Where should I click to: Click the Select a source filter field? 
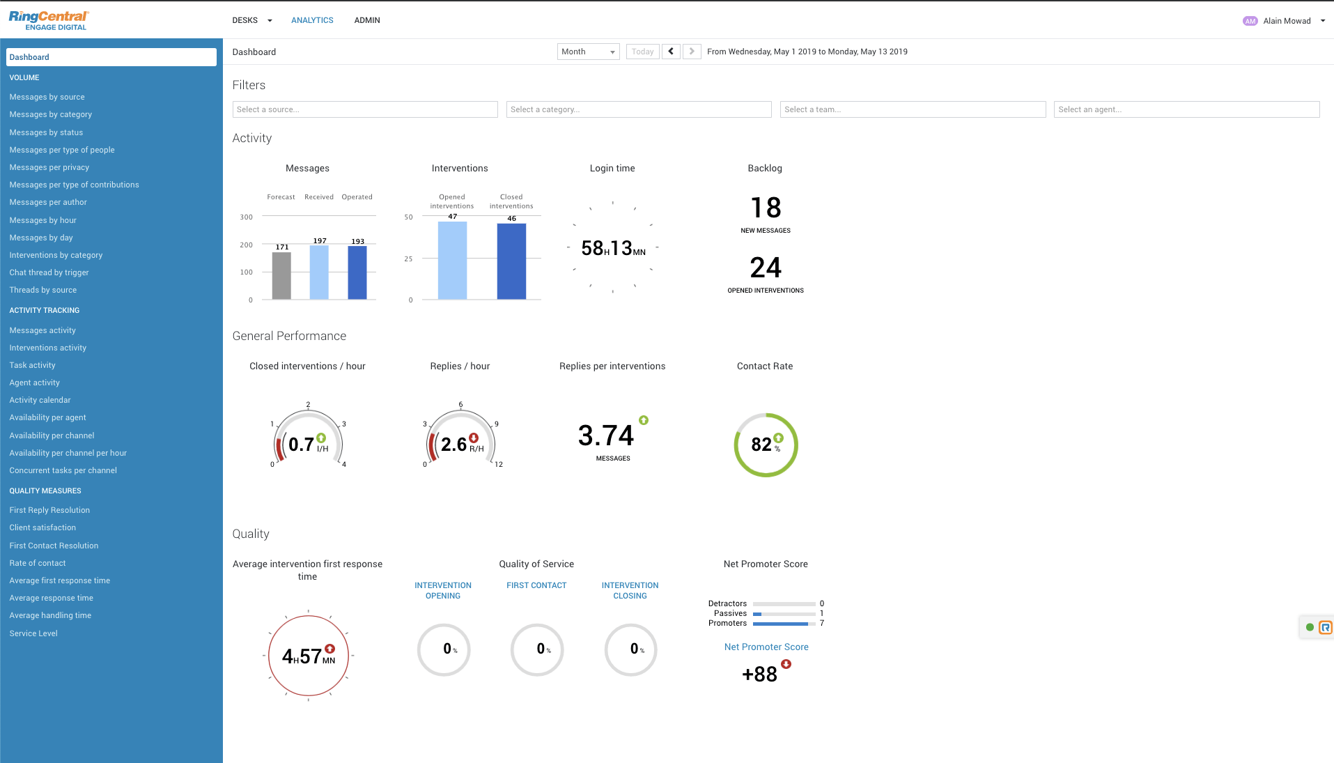(365, 109)
